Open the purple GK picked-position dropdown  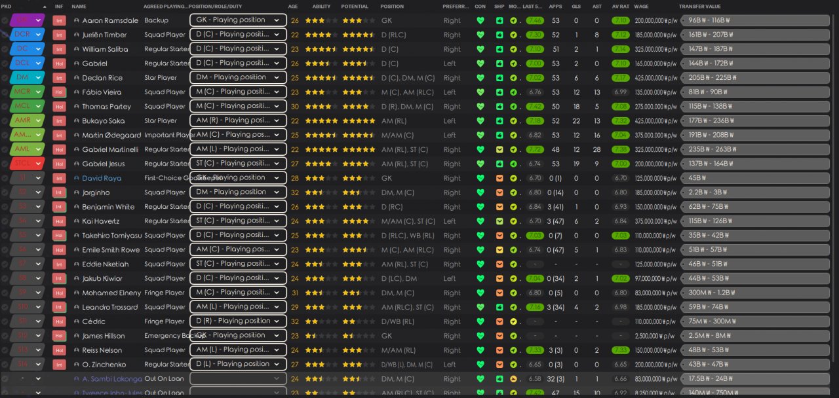[x=27, y=20]
